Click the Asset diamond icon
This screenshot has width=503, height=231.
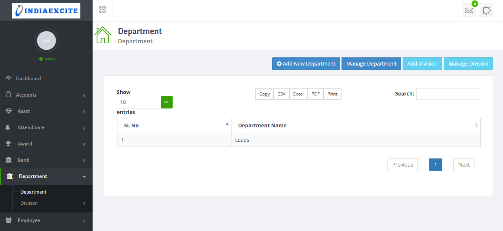pyautogui.click(x=9, y=111)
